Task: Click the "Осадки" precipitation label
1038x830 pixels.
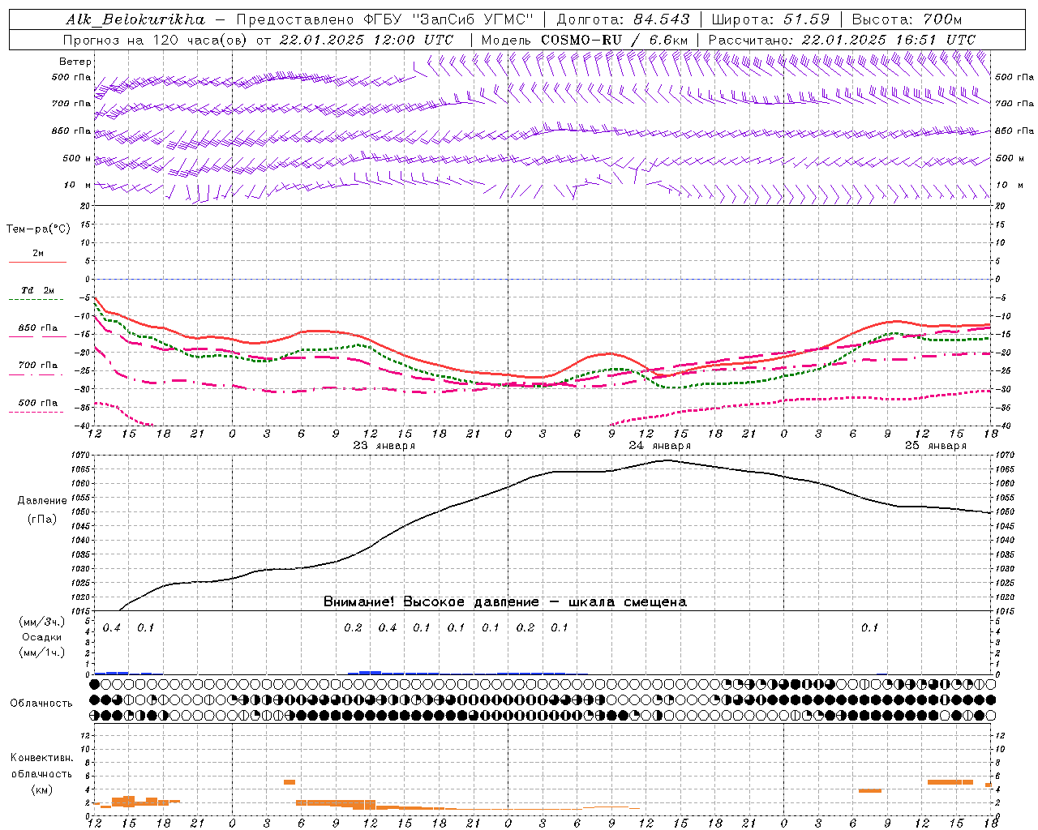Action: pyautogui.click(x=42, y=637)
